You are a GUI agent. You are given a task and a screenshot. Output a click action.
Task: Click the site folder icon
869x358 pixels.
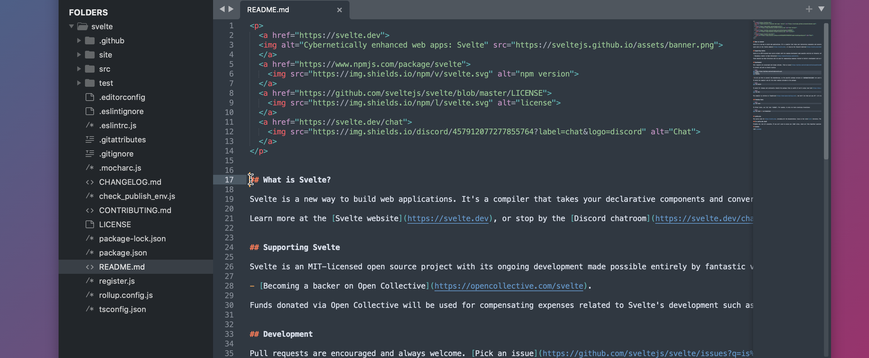coord(90,55)
